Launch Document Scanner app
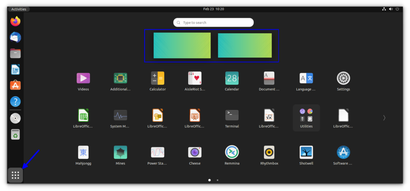 [269, 78]
